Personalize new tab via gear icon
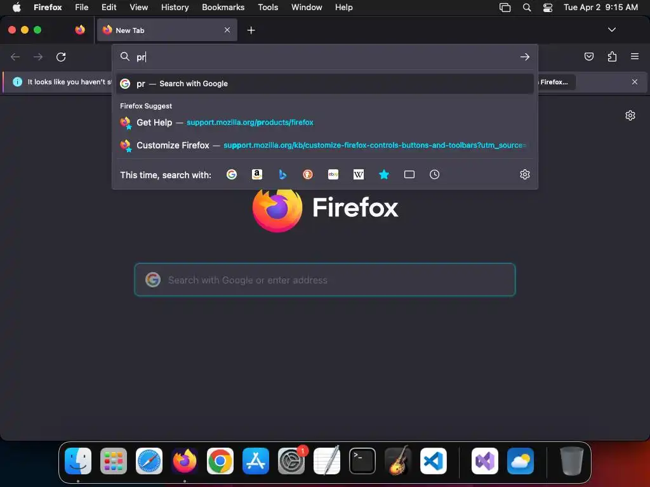Viewport: 650px width, 487px height. coord(630,115)
